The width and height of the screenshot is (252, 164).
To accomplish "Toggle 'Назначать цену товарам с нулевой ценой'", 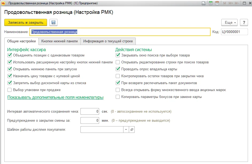I will click(10, 76).
